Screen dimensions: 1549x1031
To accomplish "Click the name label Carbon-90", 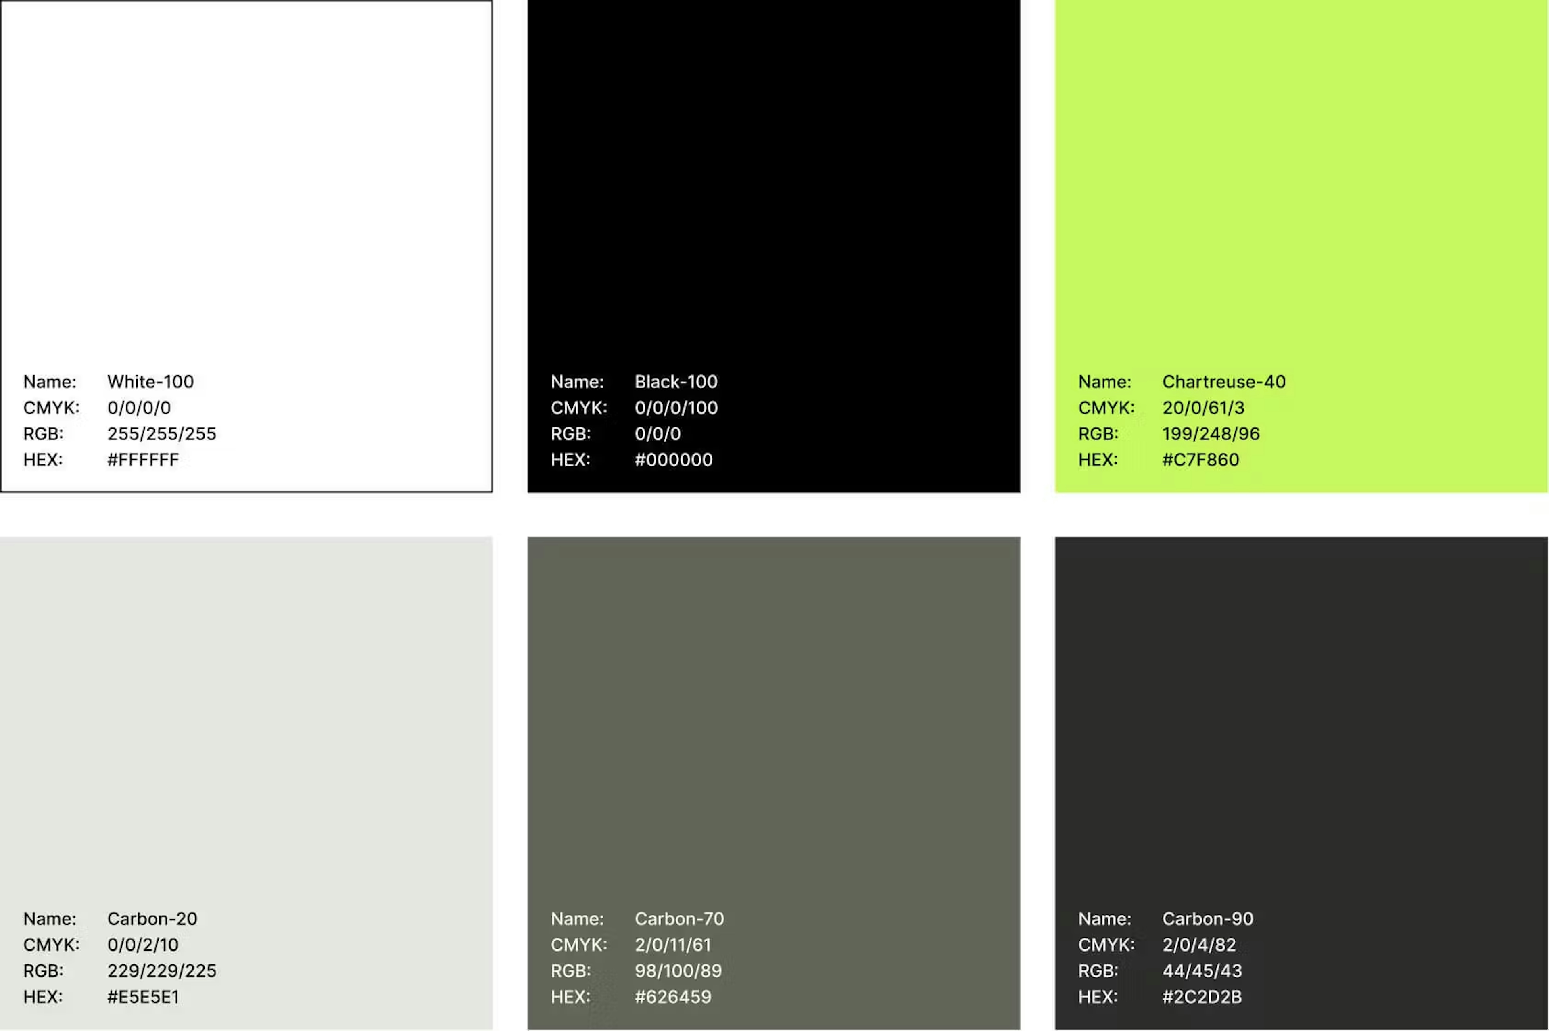I will (x=1208, y=918).
